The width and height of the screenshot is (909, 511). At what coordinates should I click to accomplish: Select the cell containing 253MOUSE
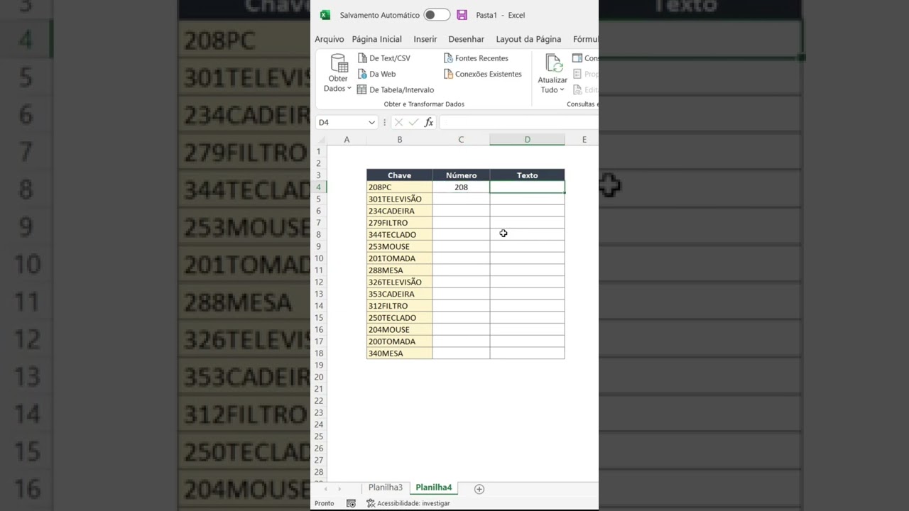click(x=399, y=247)
